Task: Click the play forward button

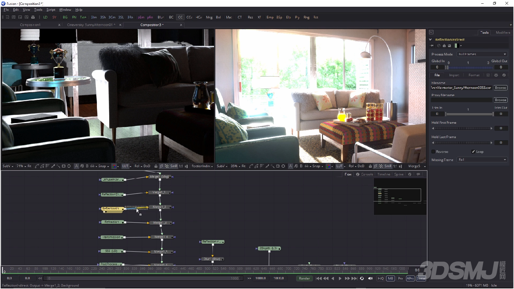Action: (x=340, y=279)
